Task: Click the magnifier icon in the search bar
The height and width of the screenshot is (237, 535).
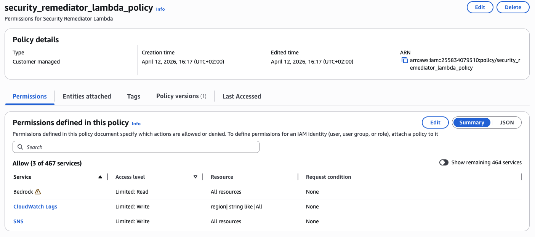Action: pos(20,147)
